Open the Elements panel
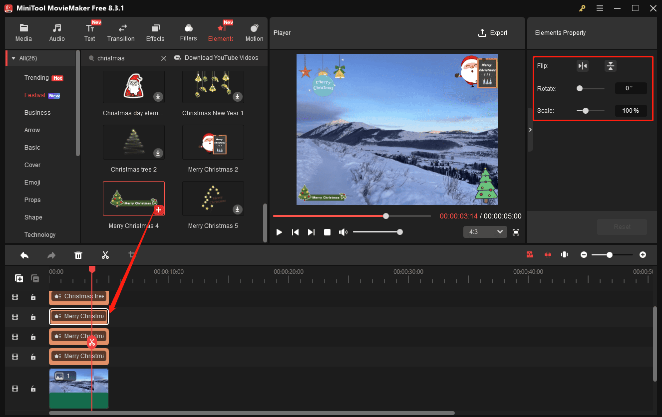 pos(221,31)
